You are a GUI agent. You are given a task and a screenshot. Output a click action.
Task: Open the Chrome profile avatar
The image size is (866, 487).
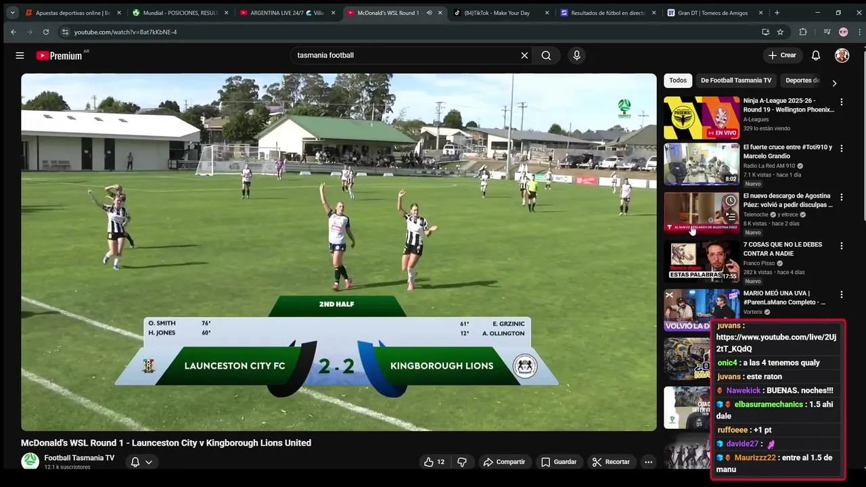(x=843, y=32)
